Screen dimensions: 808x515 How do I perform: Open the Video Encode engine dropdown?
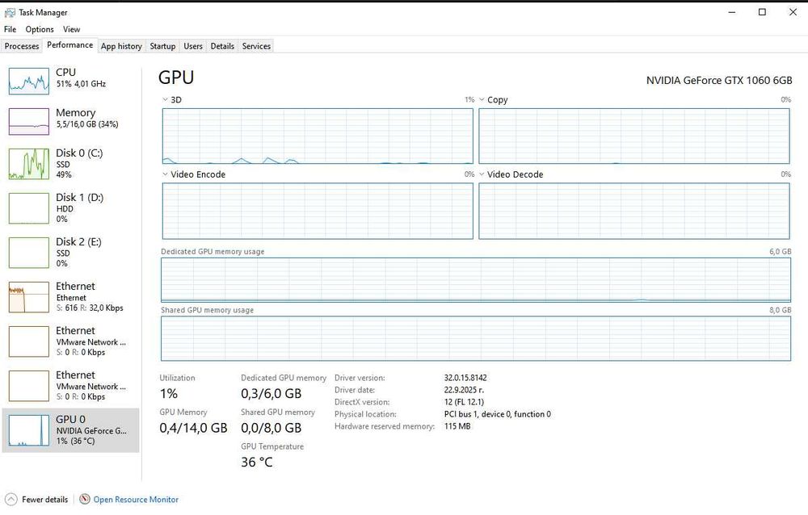165,174
